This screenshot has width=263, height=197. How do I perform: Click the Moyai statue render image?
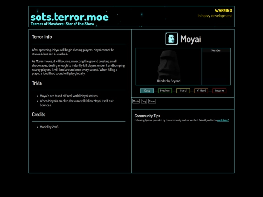(169, 65)
